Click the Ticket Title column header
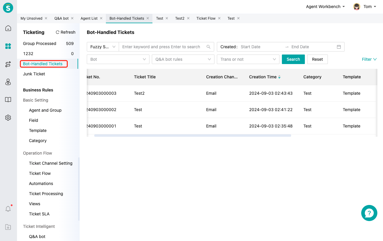The height and width of the screenshot is (241, 383). click(x=145, y=77)
